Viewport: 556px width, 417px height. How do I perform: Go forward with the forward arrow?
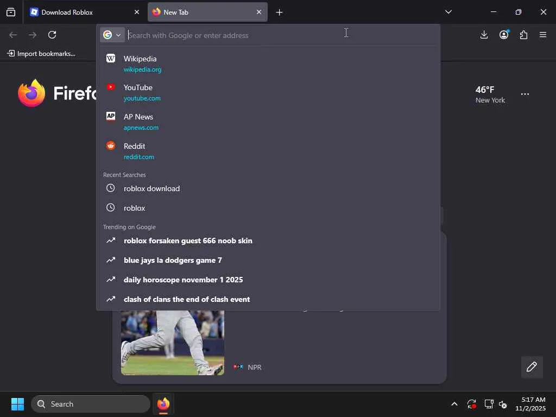(33, 35)
